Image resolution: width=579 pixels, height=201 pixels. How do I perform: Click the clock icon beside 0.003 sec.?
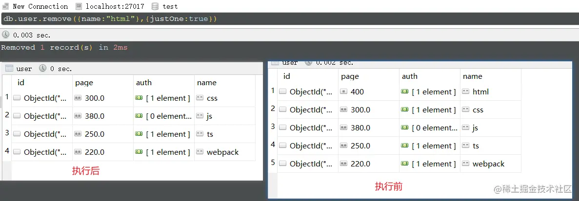(x=5, y=35)
